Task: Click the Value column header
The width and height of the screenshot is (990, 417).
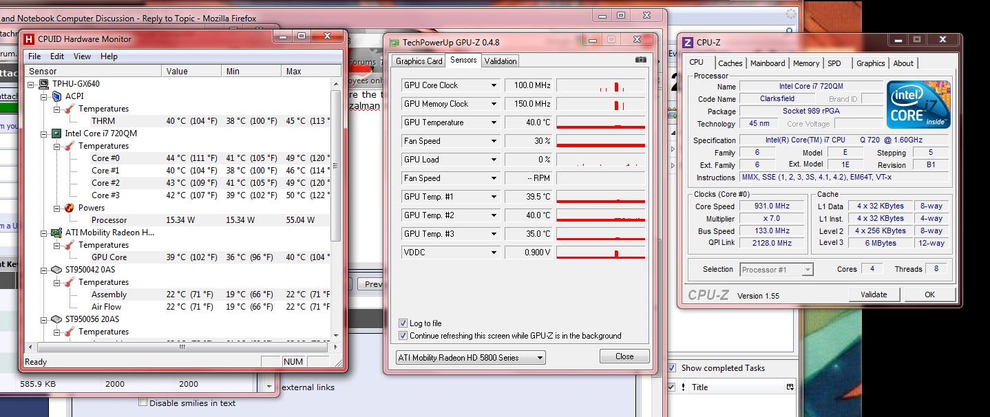Action: pos(192,71)
